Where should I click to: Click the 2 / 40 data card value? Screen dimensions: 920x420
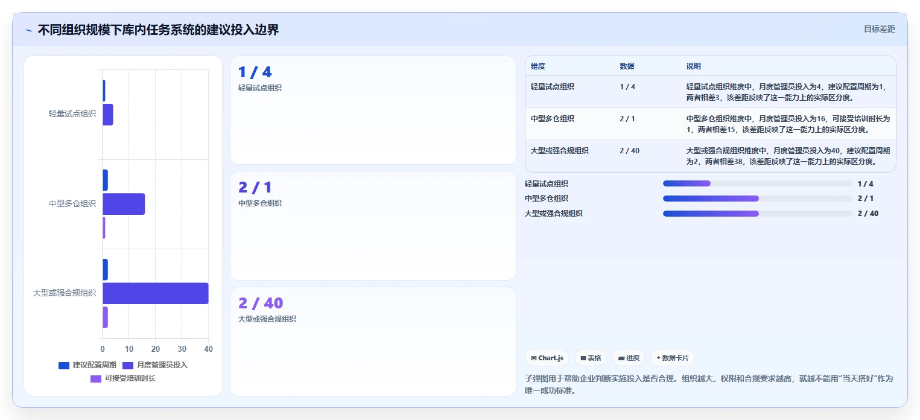[261, 303]
